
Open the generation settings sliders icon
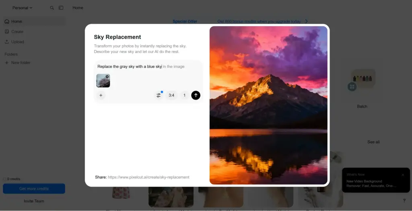pos(159,95)
